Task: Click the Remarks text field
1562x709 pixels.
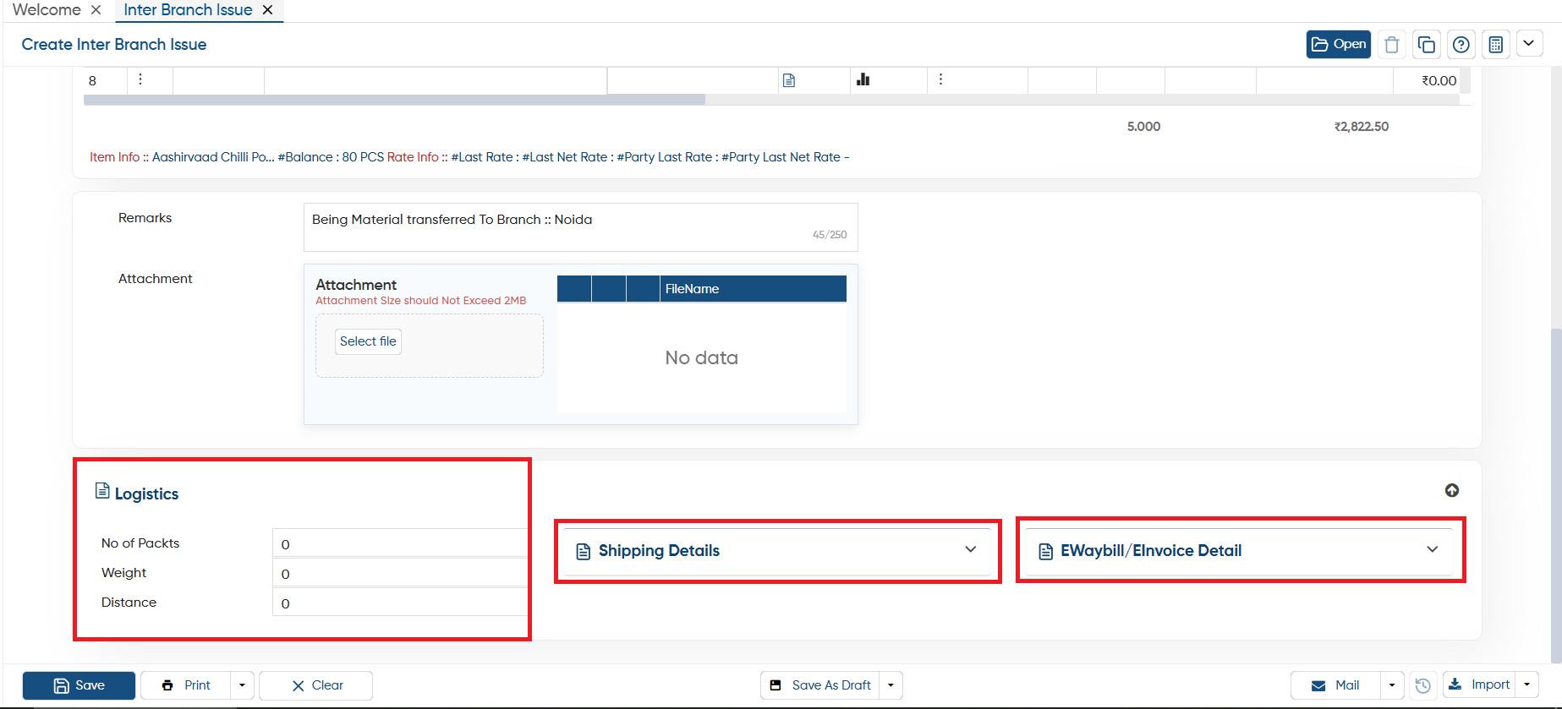Action: (580, 226)
